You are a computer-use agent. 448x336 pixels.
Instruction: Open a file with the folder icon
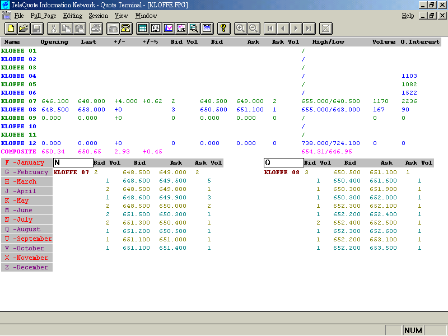point(24,29)
